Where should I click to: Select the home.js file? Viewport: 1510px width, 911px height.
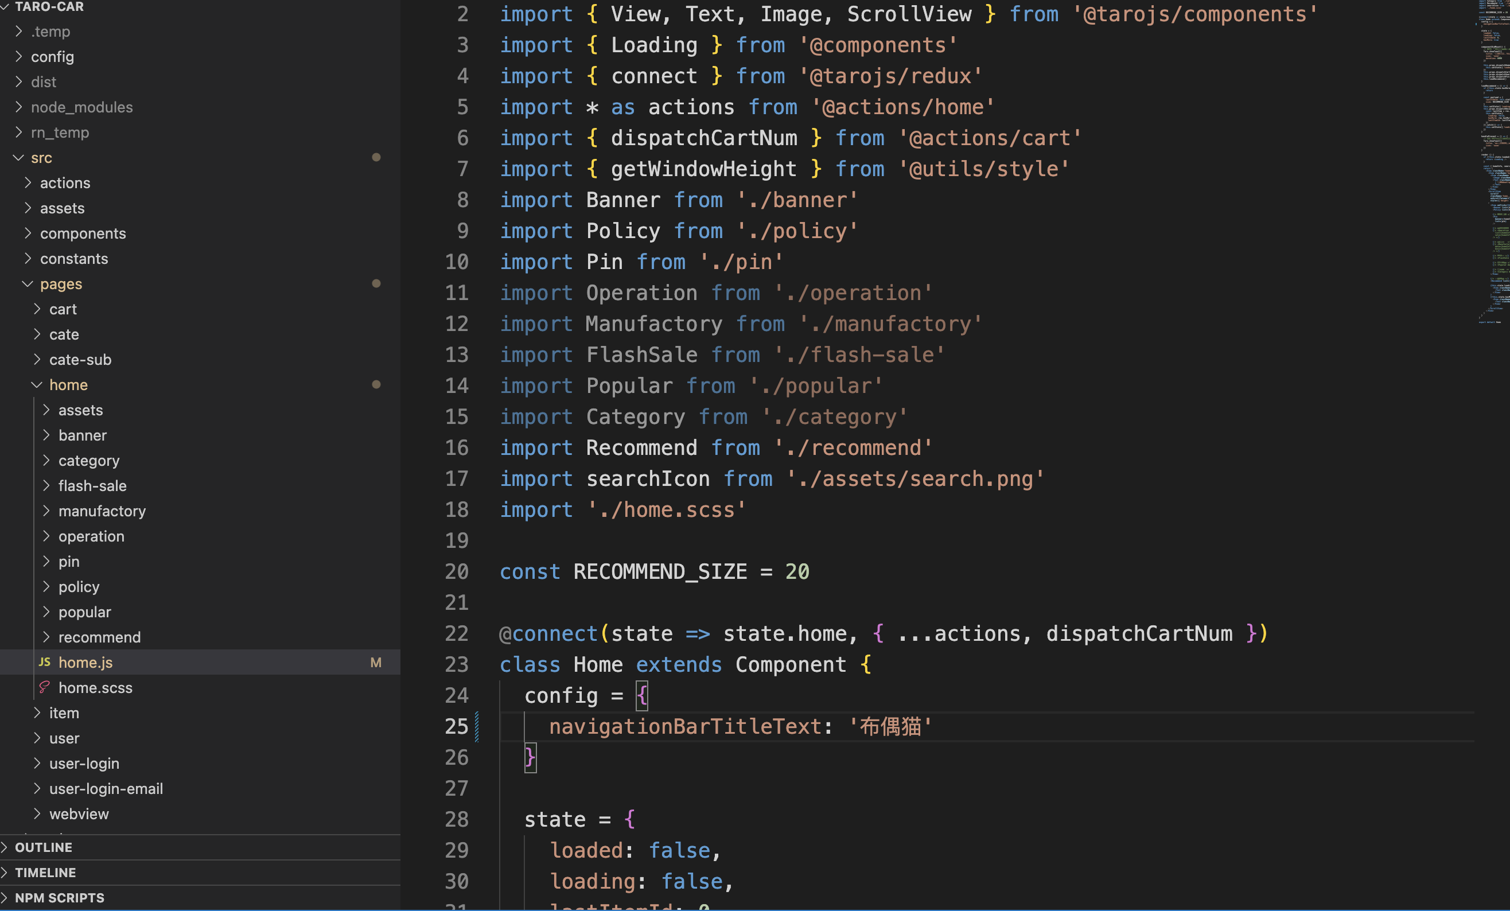(200, 662)
